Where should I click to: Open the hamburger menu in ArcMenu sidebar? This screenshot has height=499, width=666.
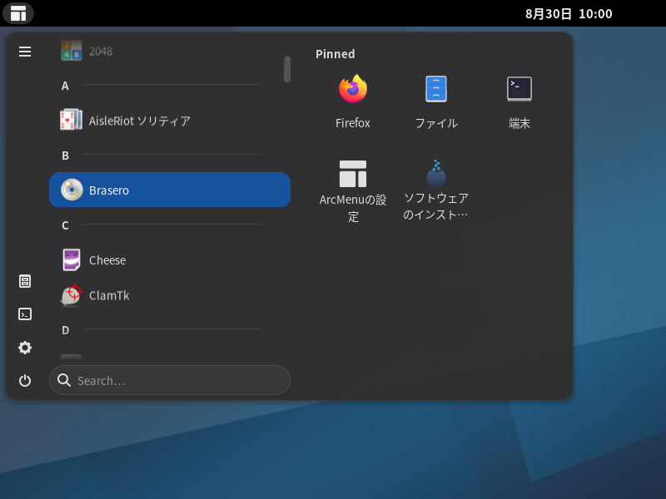click(25, 52)
